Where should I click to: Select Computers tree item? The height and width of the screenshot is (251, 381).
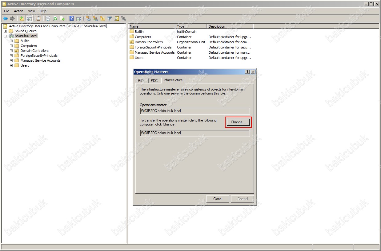29,46
